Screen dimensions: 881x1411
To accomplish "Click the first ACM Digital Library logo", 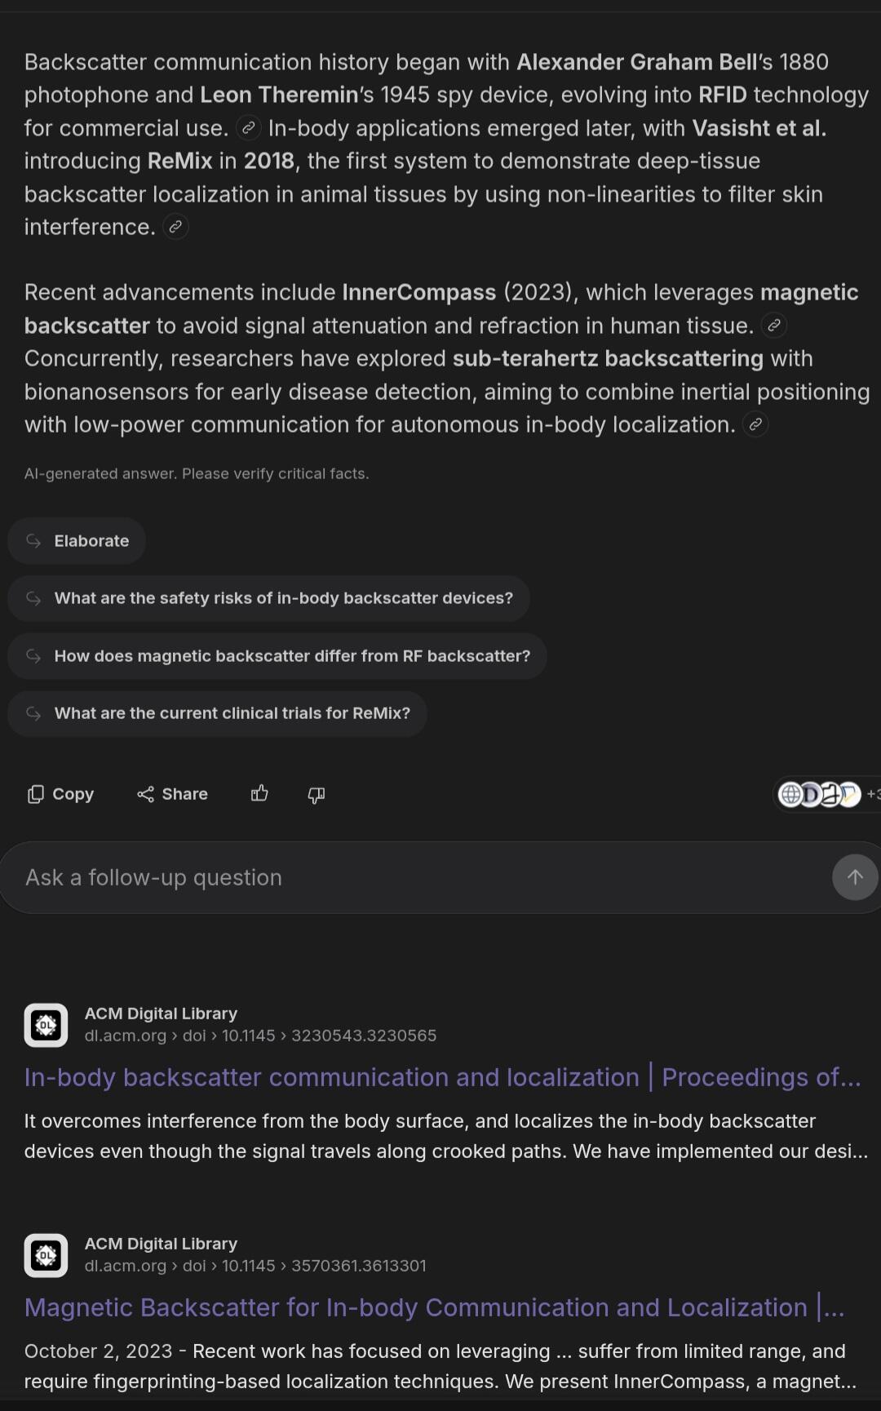I will (46, 1025).
